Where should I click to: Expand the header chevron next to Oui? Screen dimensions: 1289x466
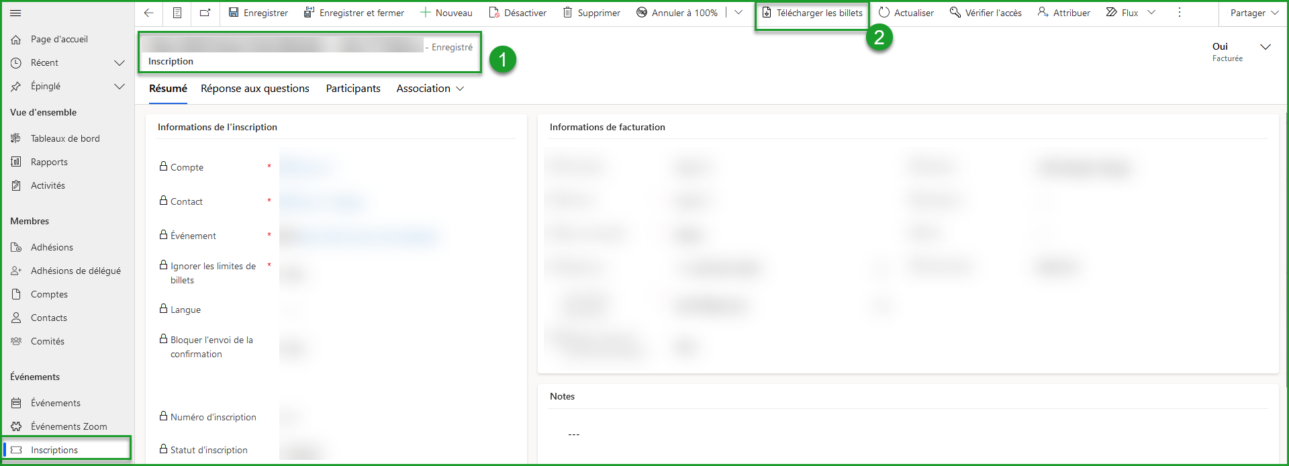click(1266, 47)
